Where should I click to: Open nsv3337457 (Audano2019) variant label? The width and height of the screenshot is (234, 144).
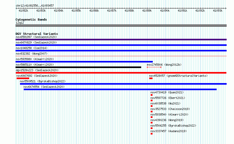[169, 131]
